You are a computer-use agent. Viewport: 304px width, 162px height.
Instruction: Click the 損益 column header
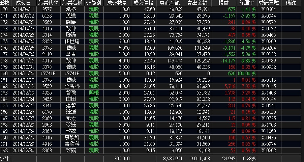224,3
